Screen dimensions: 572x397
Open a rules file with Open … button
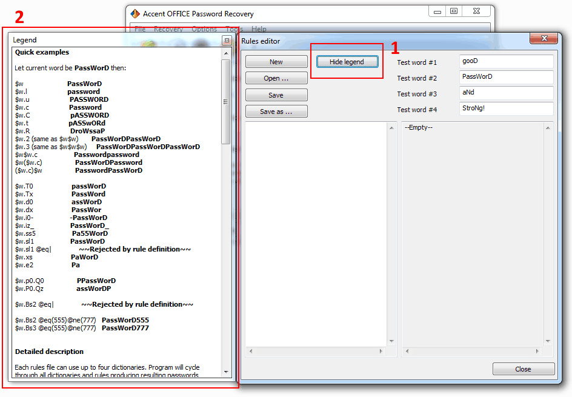pos(276,78)
